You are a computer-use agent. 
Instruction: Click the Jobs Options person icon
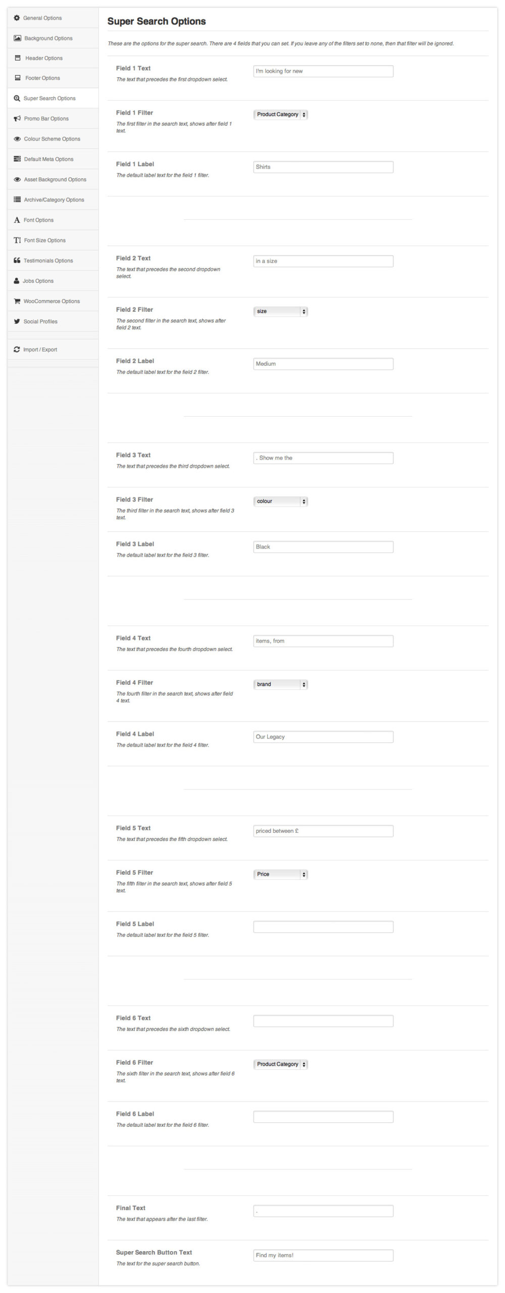(x=17, y=281)
